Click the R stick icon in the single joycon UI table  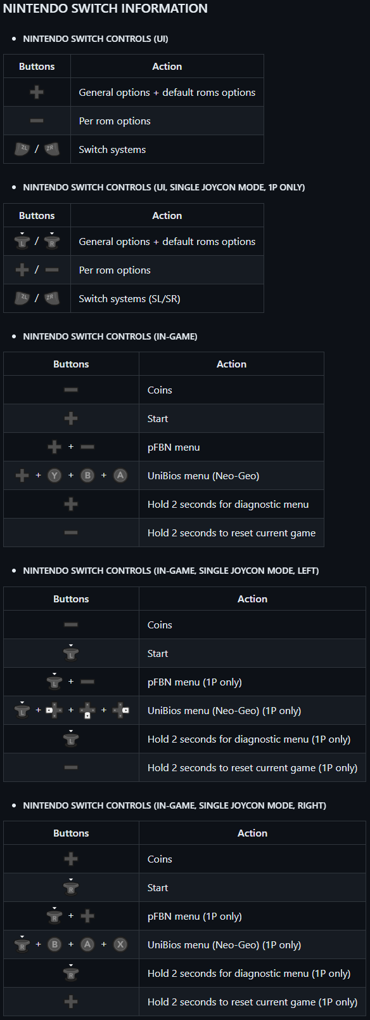pyautogui.click(x=52, y=241)
